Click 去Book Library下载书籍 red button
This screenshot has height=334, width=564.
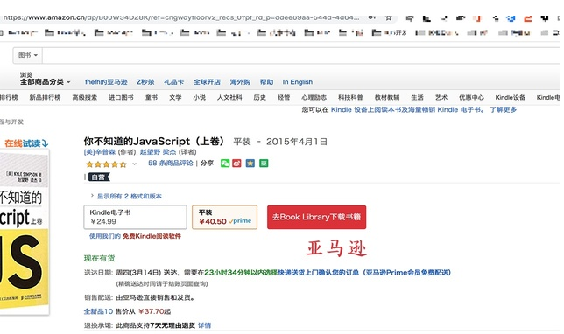pyautogui.click(x=316, y=217)
